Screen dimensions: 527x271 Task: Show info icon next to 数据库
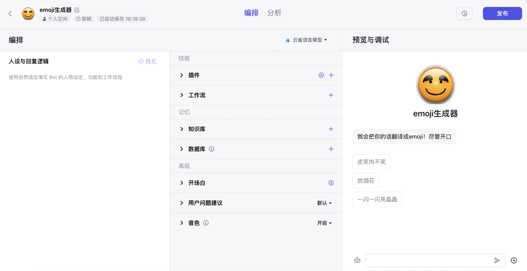(x=211, y=149)
